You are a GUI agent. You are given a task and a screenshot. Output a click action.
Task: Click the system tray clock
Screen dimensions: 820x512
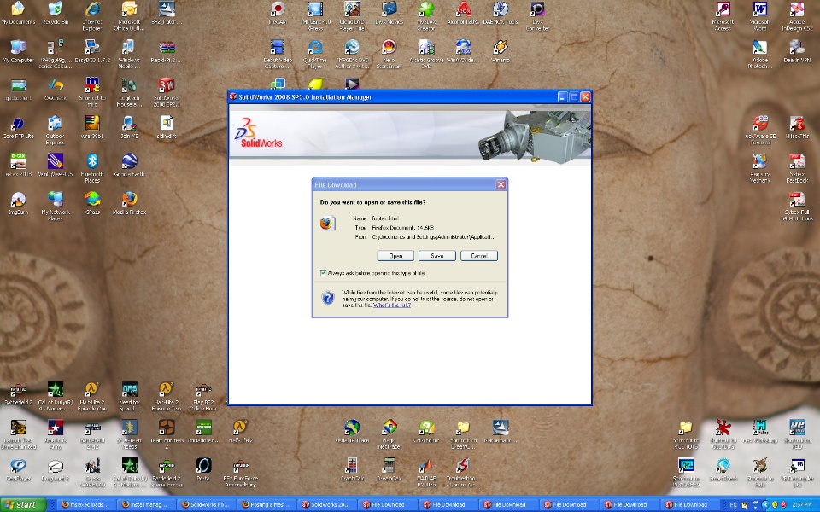802,504
